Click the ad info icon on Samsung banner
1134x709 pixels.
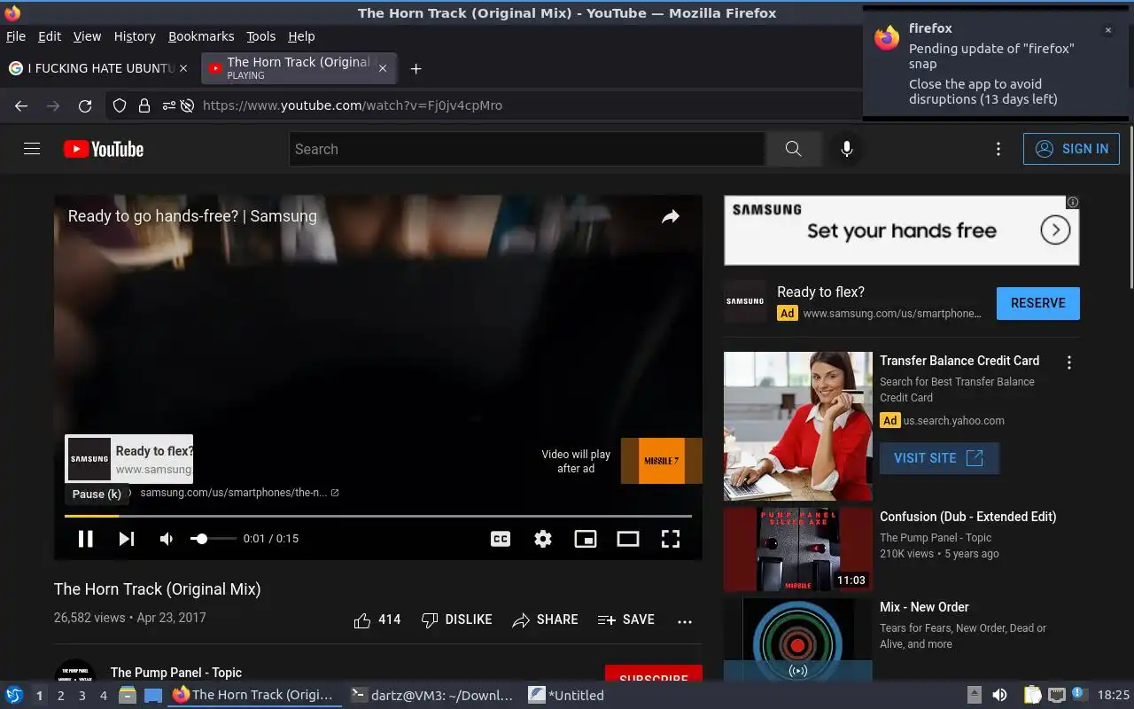click(1073, 202)
